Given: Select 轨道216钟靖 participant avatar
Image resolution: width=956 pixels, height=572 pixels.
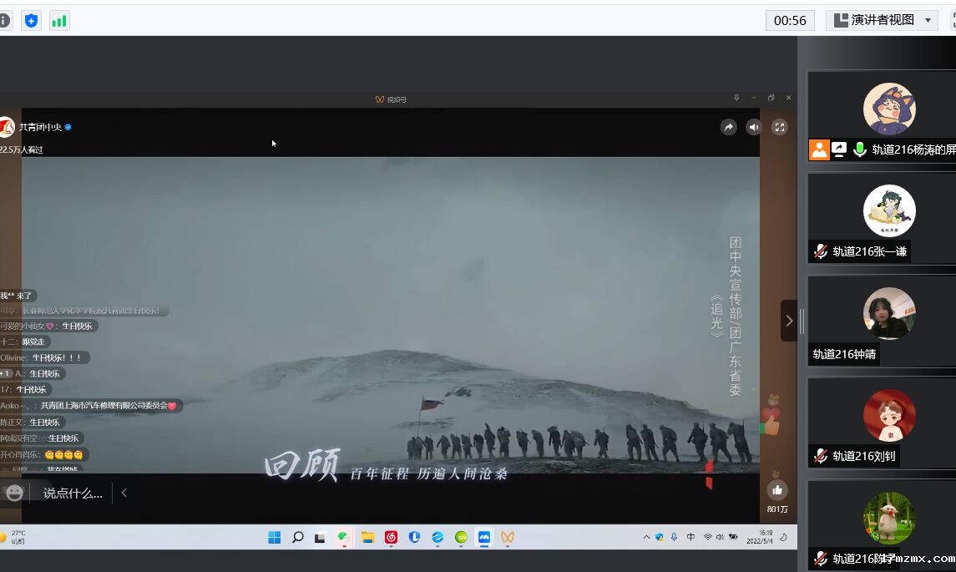Looking at the screenshot, I should click(x=889, y=313).
